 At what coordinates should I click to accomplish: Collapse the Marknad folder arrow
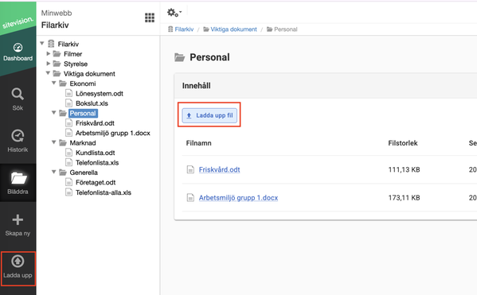pos(54,142)
